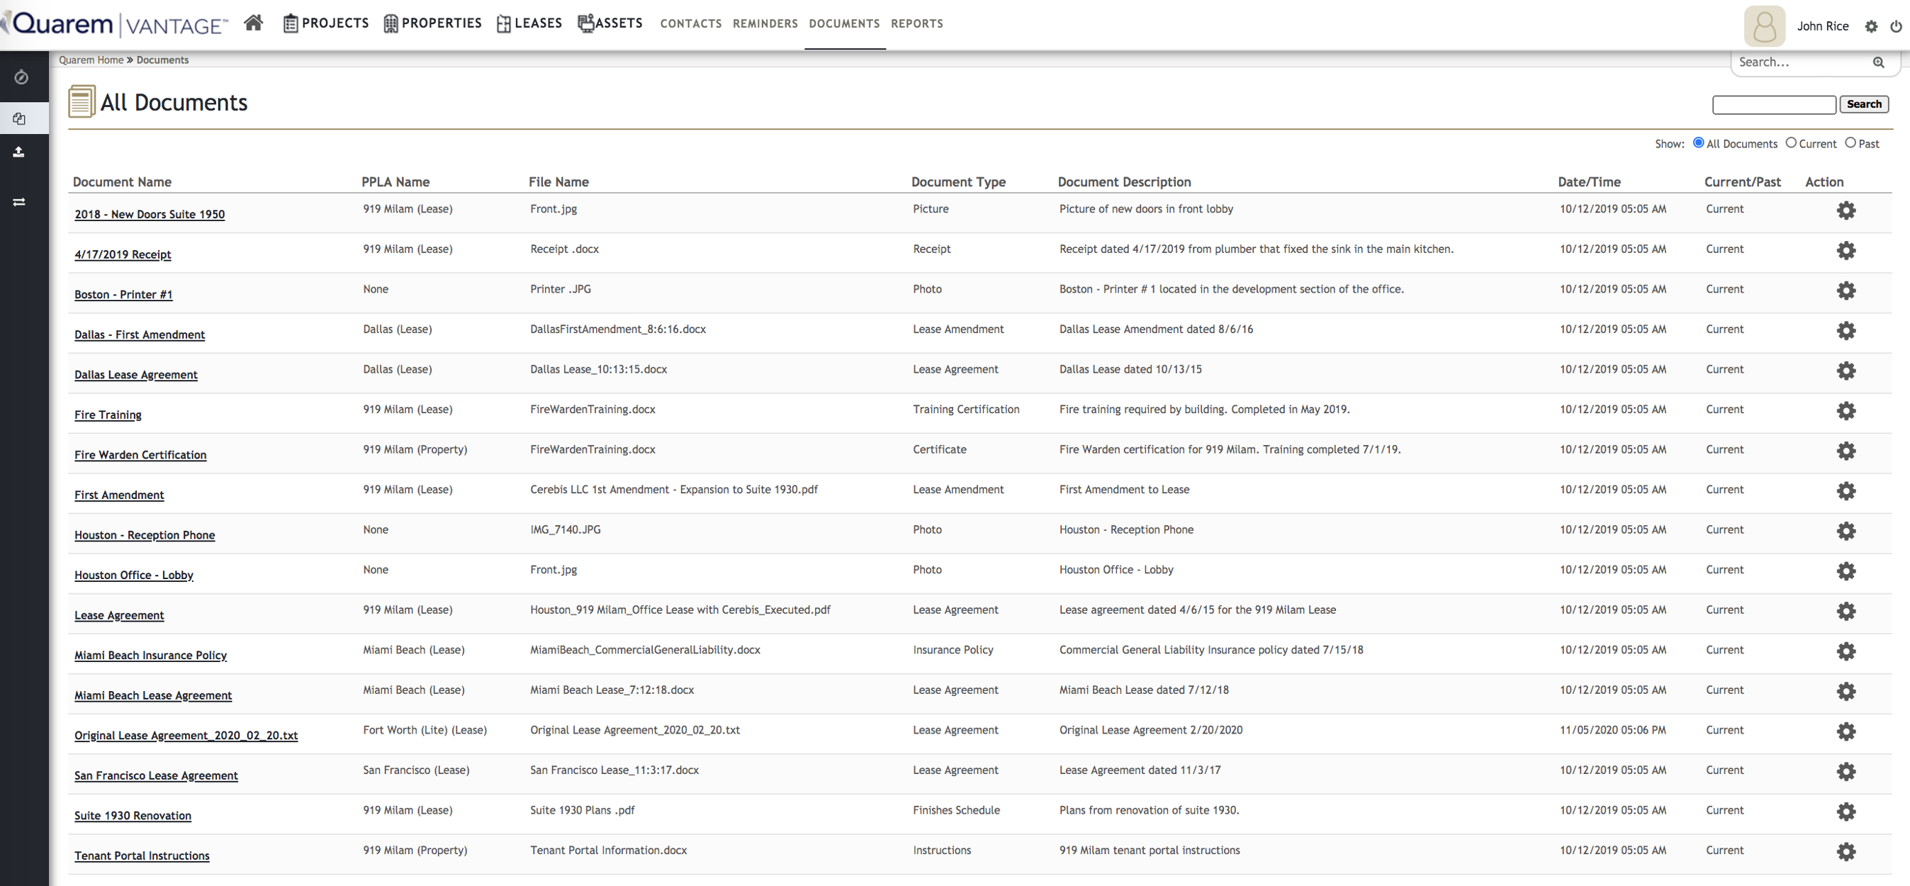
Task: Expand action gear menu for Lease Agreement row
Action: 1846,611
